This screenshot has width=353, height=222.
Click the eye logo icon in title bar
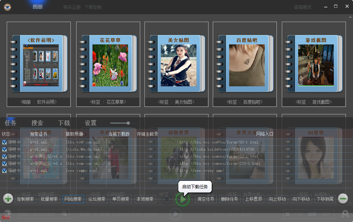7,7
